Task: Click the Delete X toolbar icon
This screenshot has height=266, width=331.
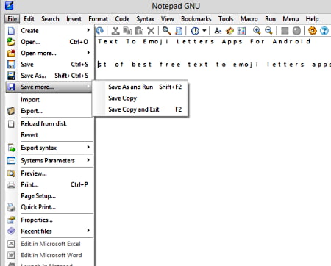Action: 151,31
